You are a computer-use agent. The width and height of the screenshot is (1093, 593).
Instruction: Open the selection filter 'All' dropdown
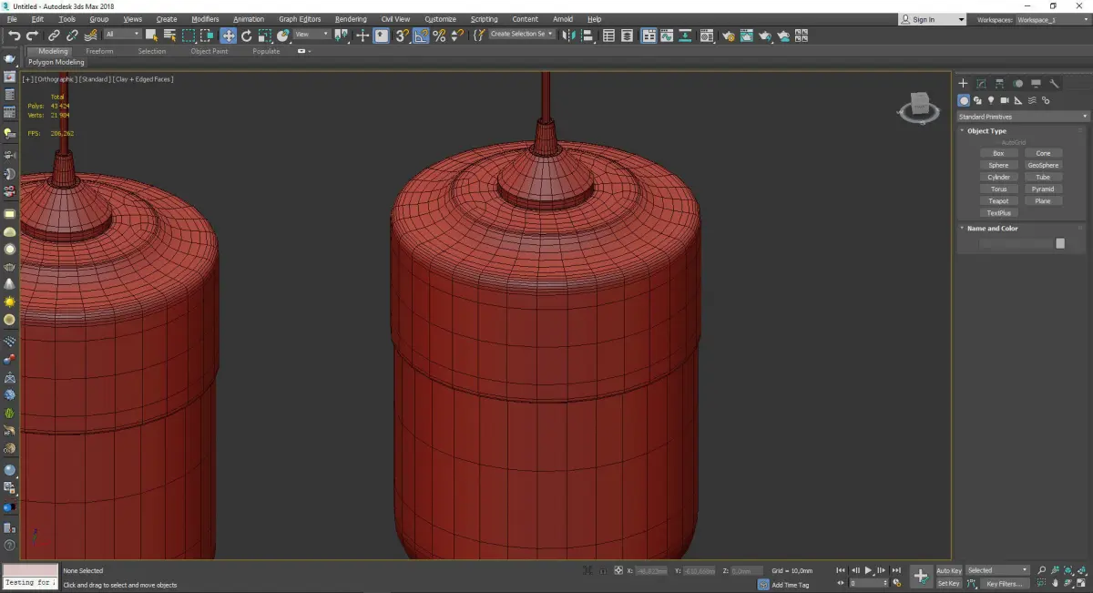point(122,35)
